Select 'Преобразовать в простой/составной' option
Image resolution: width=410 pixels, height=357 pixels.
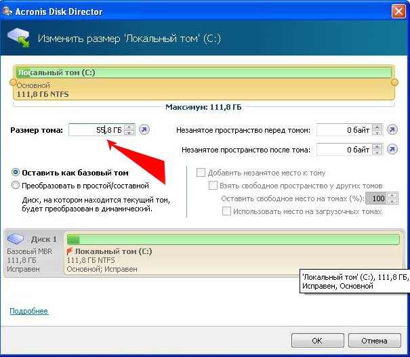16,185
